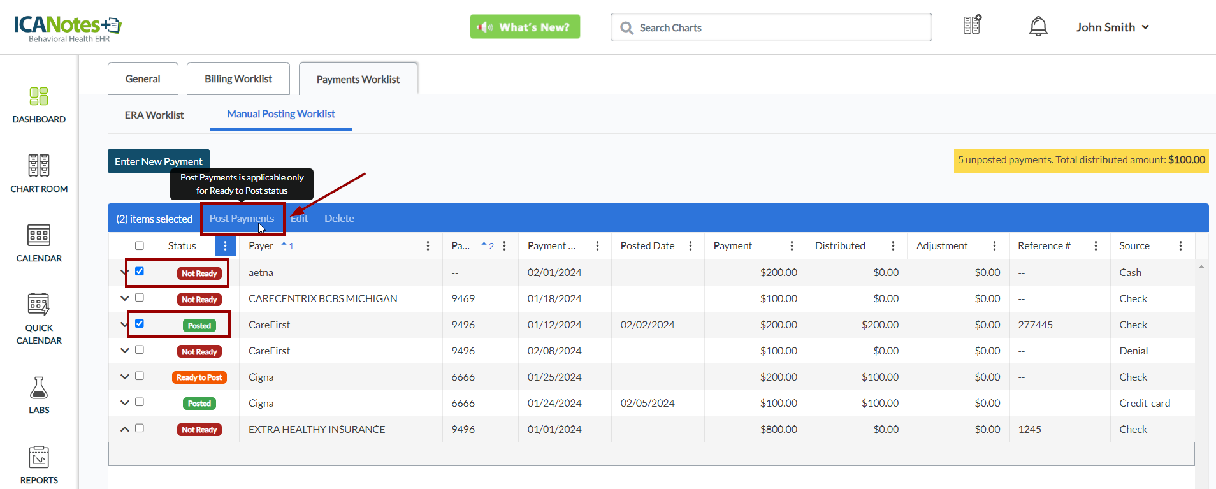1216x489 pixels.
Task: Uncheck the aetna payment row checkbox
Action: (140, 272)
